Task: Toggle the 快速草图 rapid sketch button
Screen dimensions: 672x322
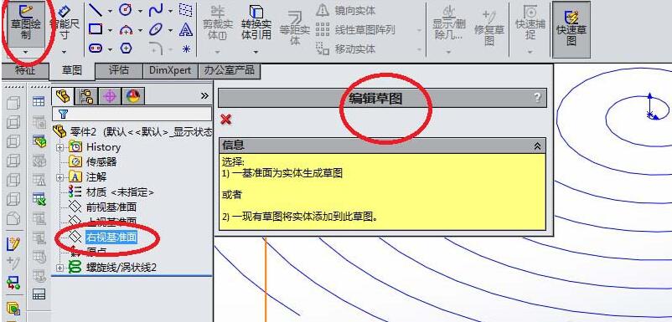Action: tap(571, 29)
